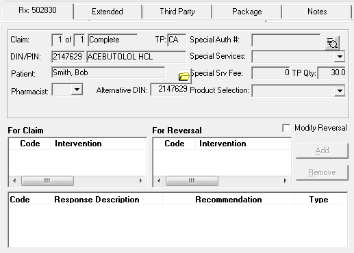Click the Special Auth search icon
Image resolution: width=354 pixels, height=253 pixels.
tap(332, 42)
